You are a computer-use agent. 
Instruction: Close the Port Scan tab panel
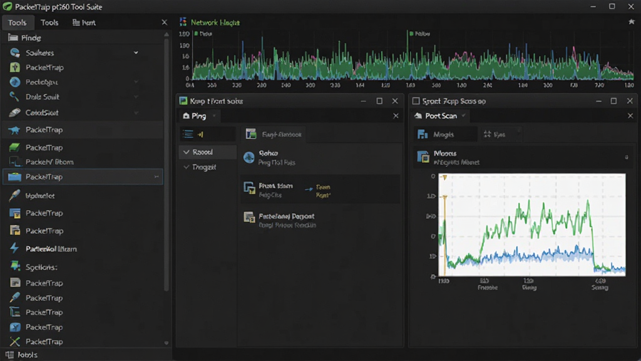[630, 116]
